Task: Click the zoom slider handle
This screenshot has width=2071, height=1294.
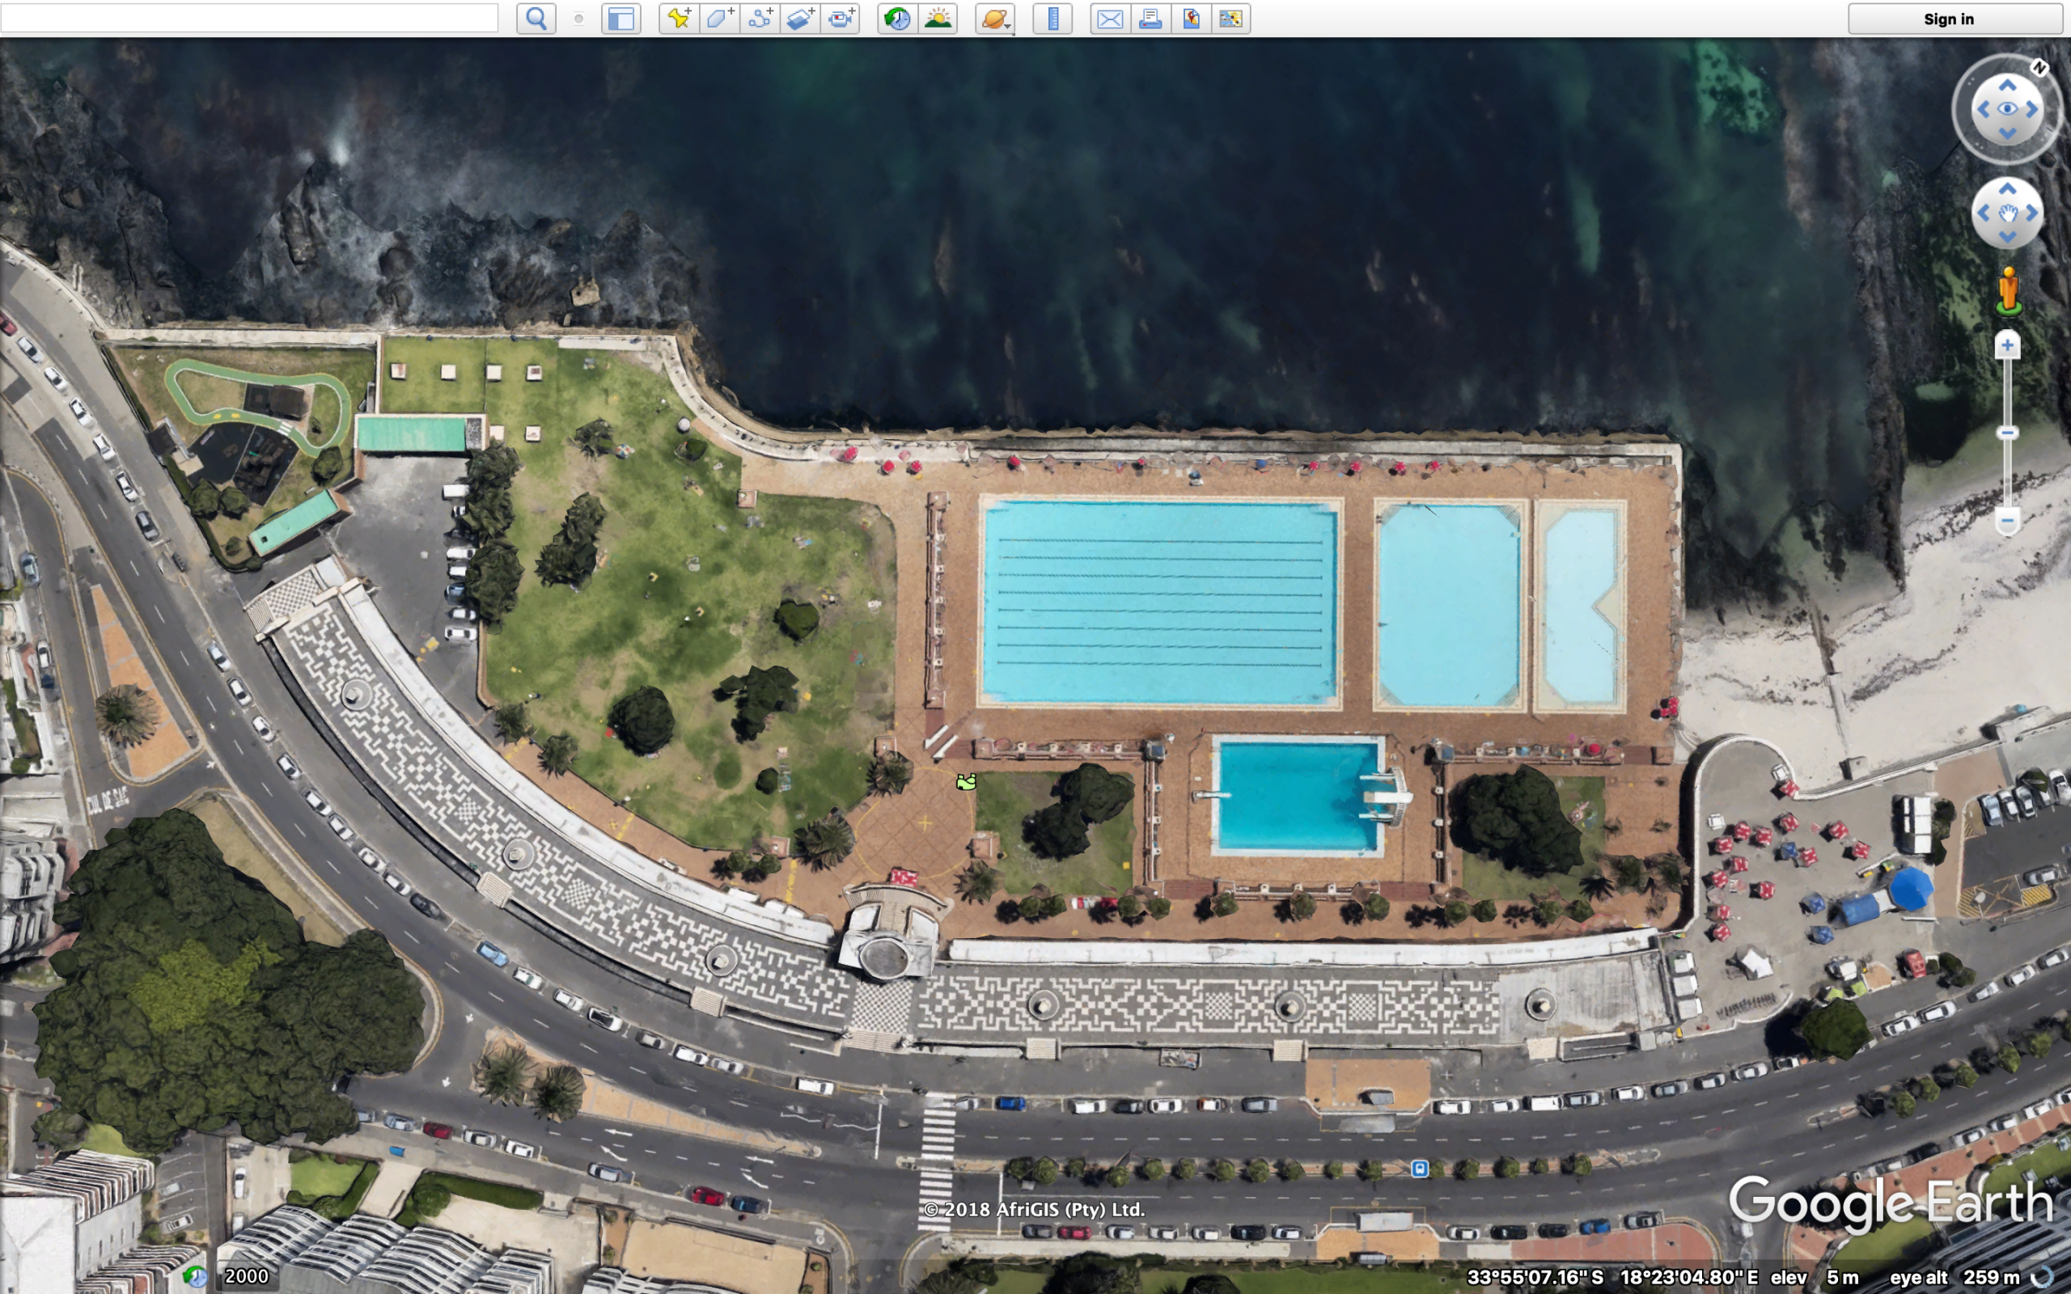Action: pos(2008,433)
